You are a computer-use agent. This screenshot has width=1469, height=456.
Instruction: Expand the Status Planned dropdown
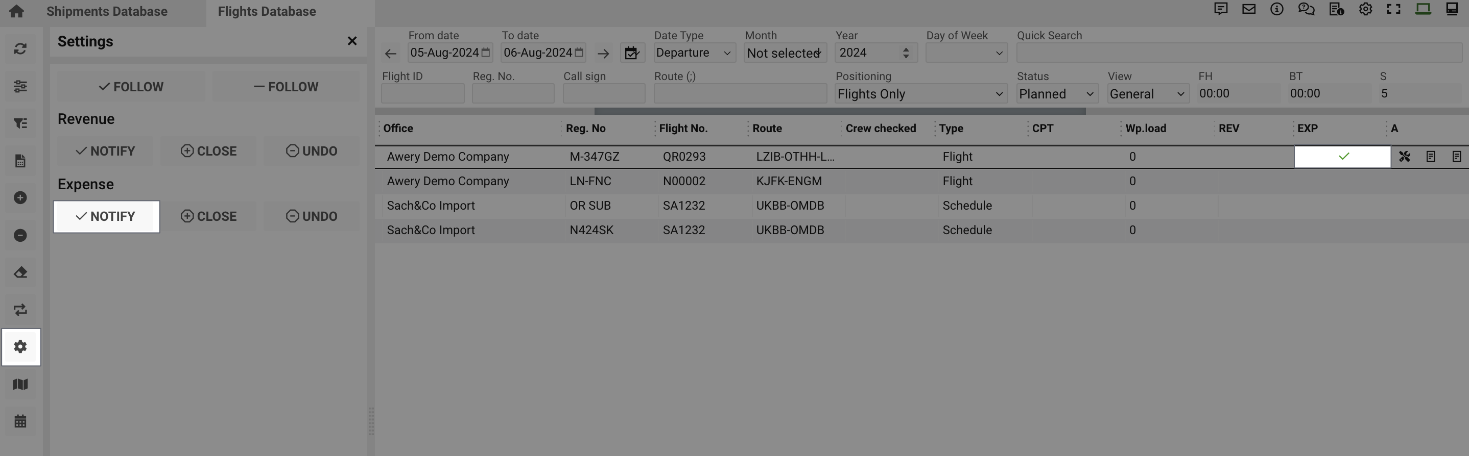pos(1057,94)
